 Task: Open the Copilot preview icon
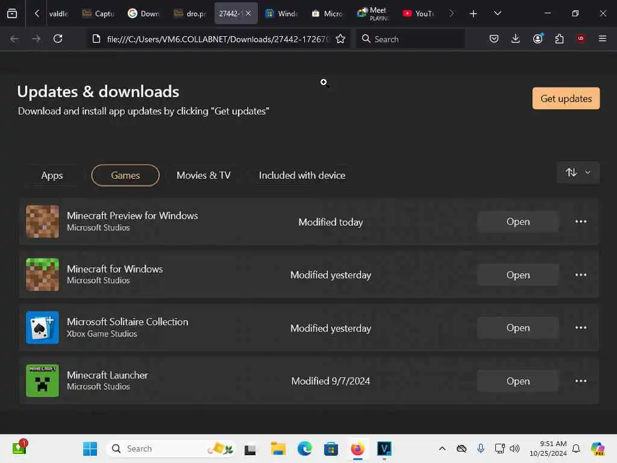(598, 449)
